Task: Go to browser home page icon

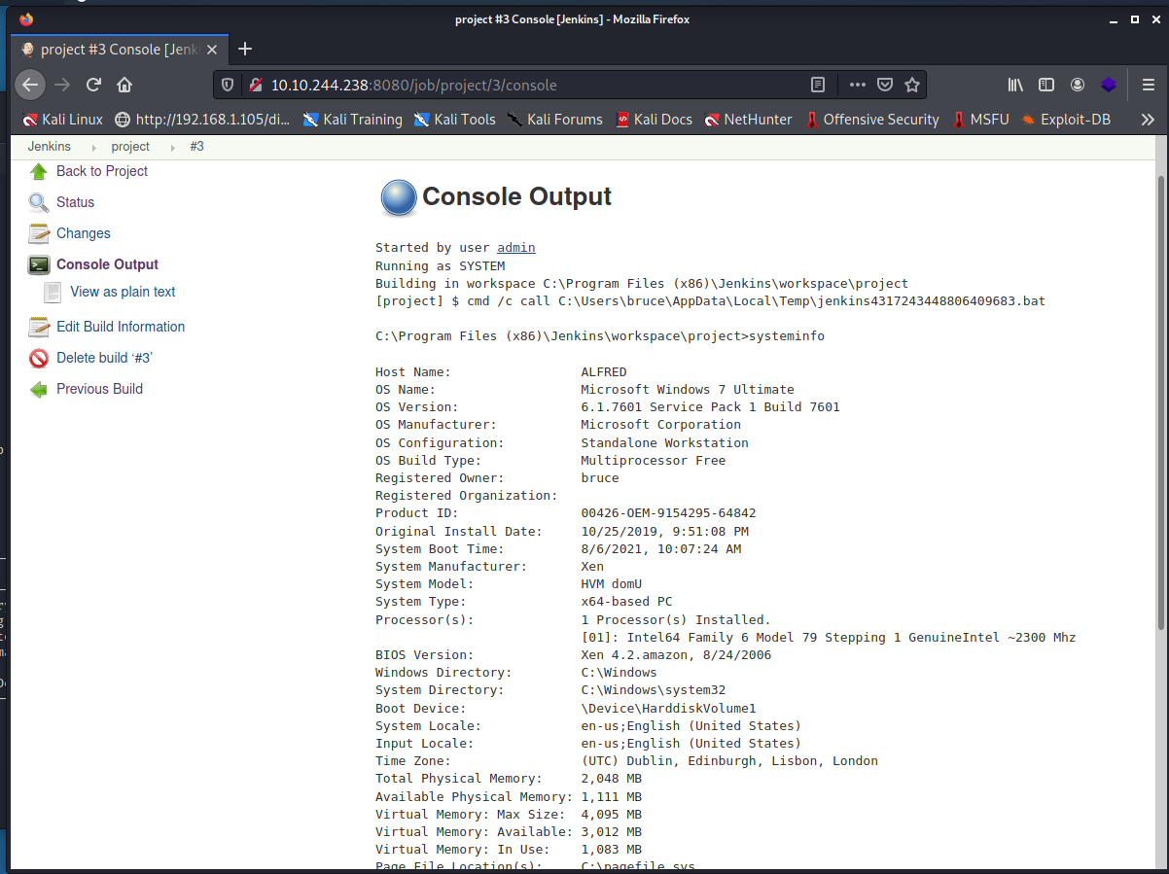Action: [x=124, y=85]
